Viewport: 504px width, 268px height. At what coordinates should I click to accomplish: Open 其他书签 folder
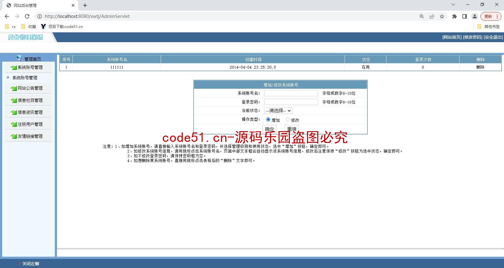click(489, 27)
